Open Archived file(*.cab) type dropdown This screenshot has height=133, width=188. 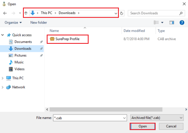(157, 118)
